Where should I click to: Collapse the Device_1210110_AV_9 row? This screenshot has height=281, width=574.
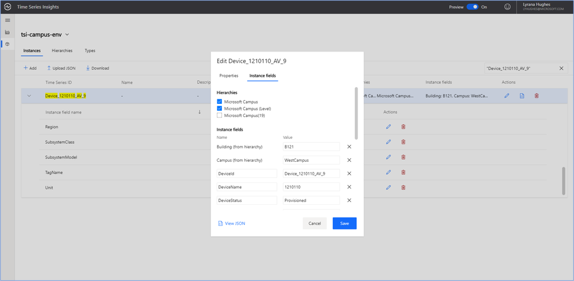pos(29,96)
